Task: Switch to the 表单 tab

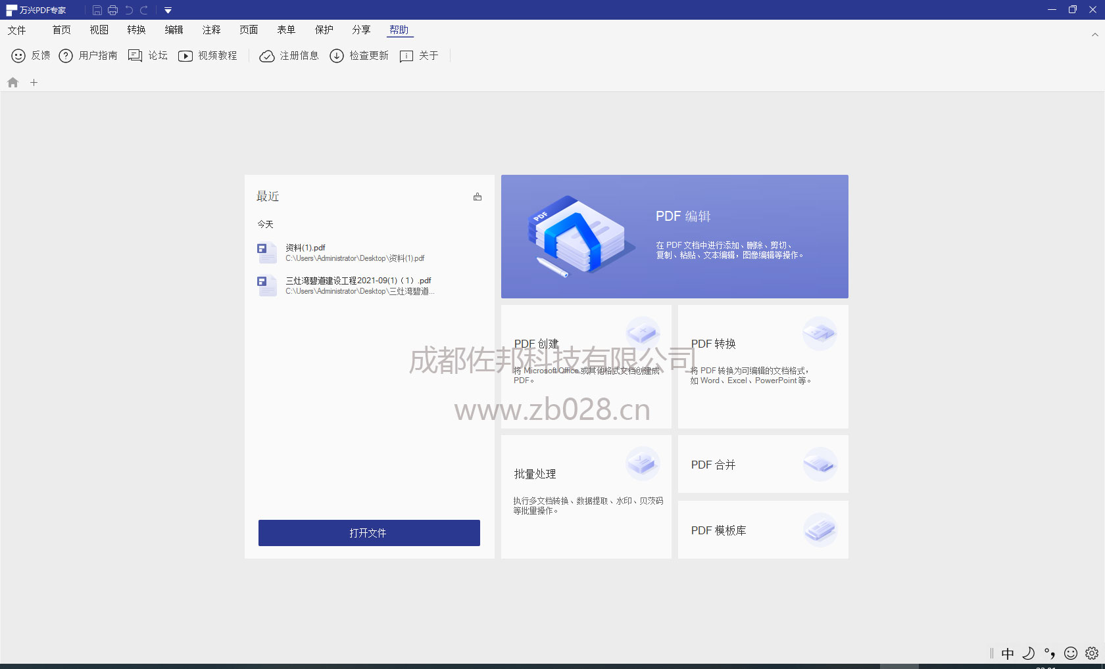Action: (x=286, y=30)
